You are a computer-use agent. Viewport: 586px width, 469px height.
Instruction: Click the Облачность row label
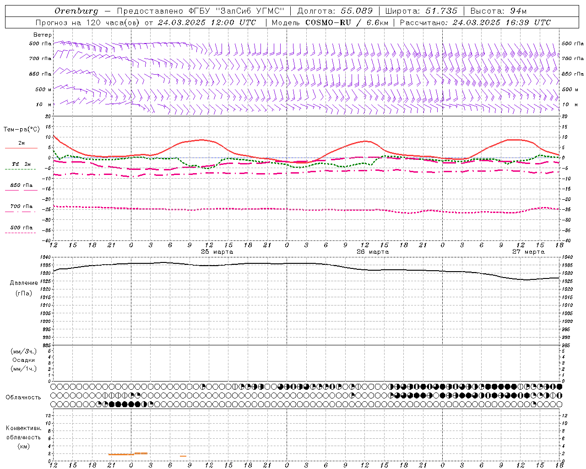23,397
